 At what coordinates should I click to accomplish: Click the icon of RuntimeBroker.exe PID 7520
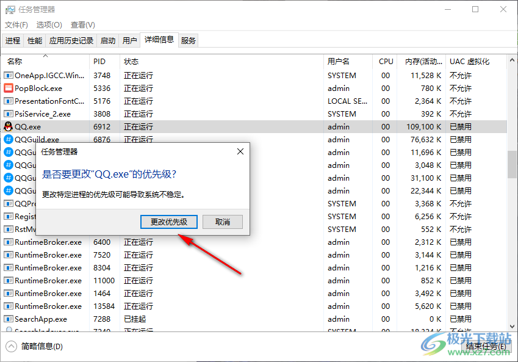(x=9, y=255)
